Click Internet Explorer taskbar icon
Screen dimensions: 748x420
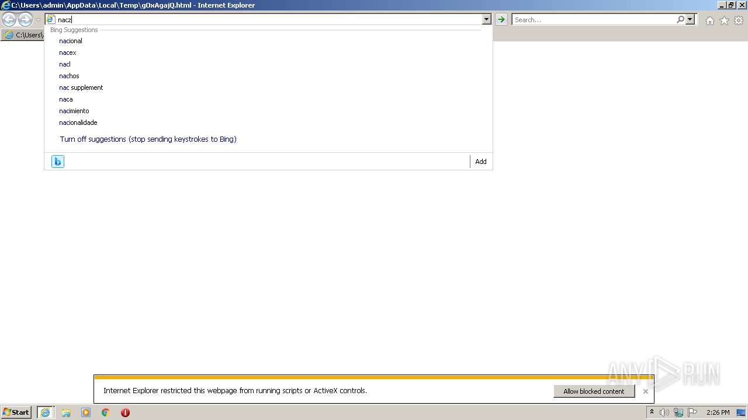pyautogui.click(x=45, y=412)
